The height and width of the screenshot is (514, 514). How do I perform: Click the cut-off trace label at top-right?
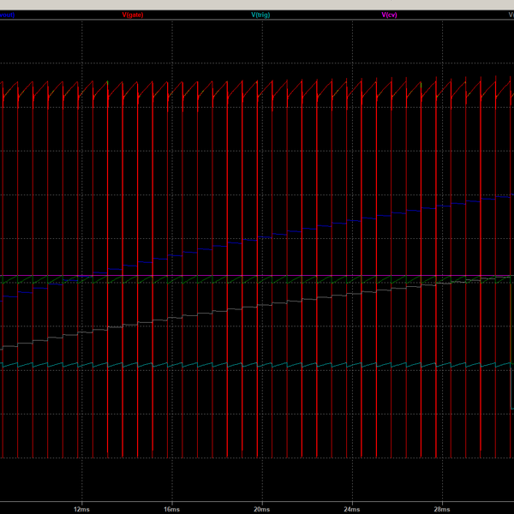pos(509,15)
